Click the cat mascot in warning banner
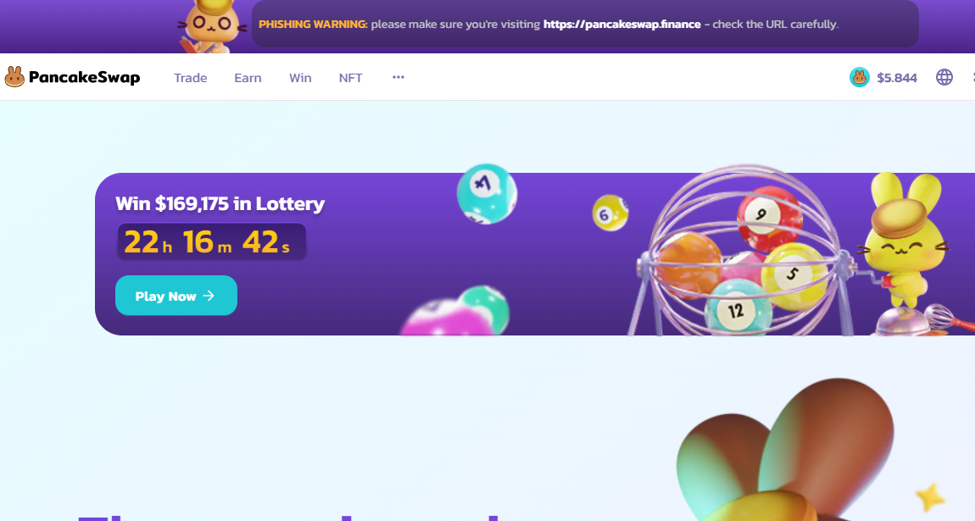 (213, 26)
